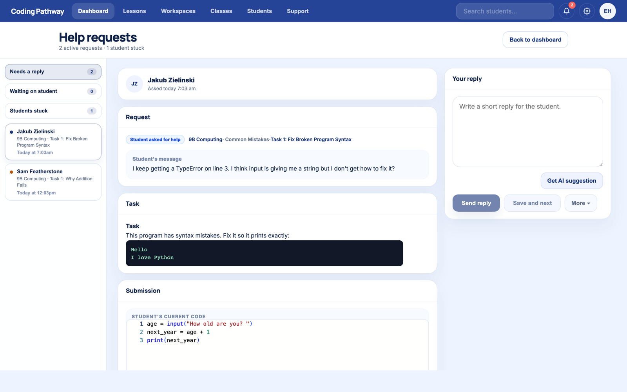This screenshot has height=392, width=627.
Task: Click the Jakub Zielinski name heading
Action: point(171,80)
